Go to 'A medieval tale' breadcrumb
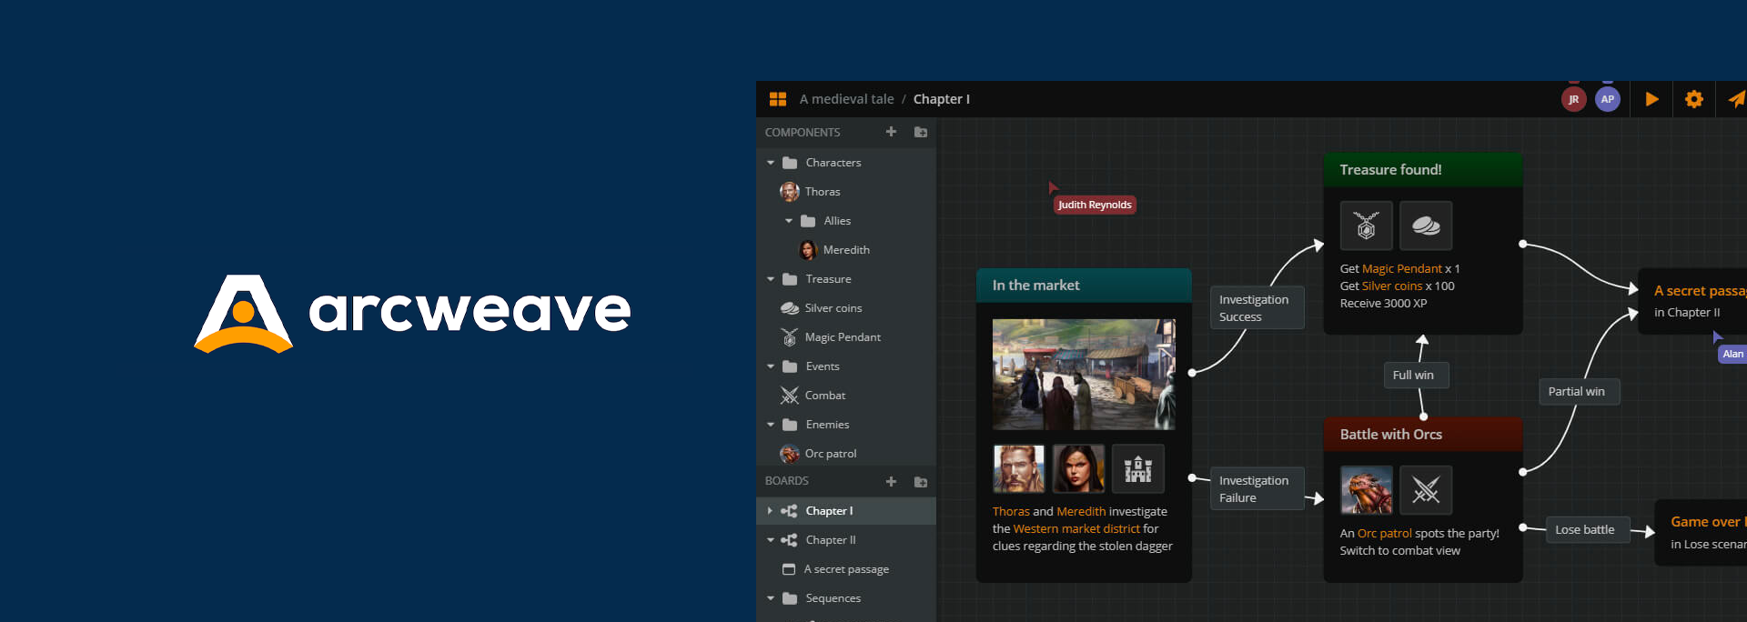 click(845, 99)
